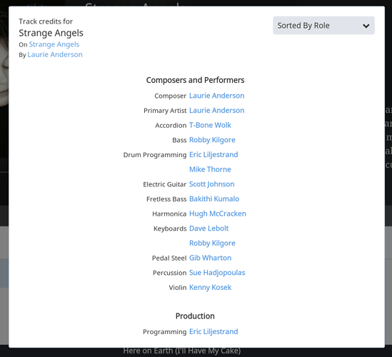Select Composer credit Laurie Anderson

(x=217, y=96)
